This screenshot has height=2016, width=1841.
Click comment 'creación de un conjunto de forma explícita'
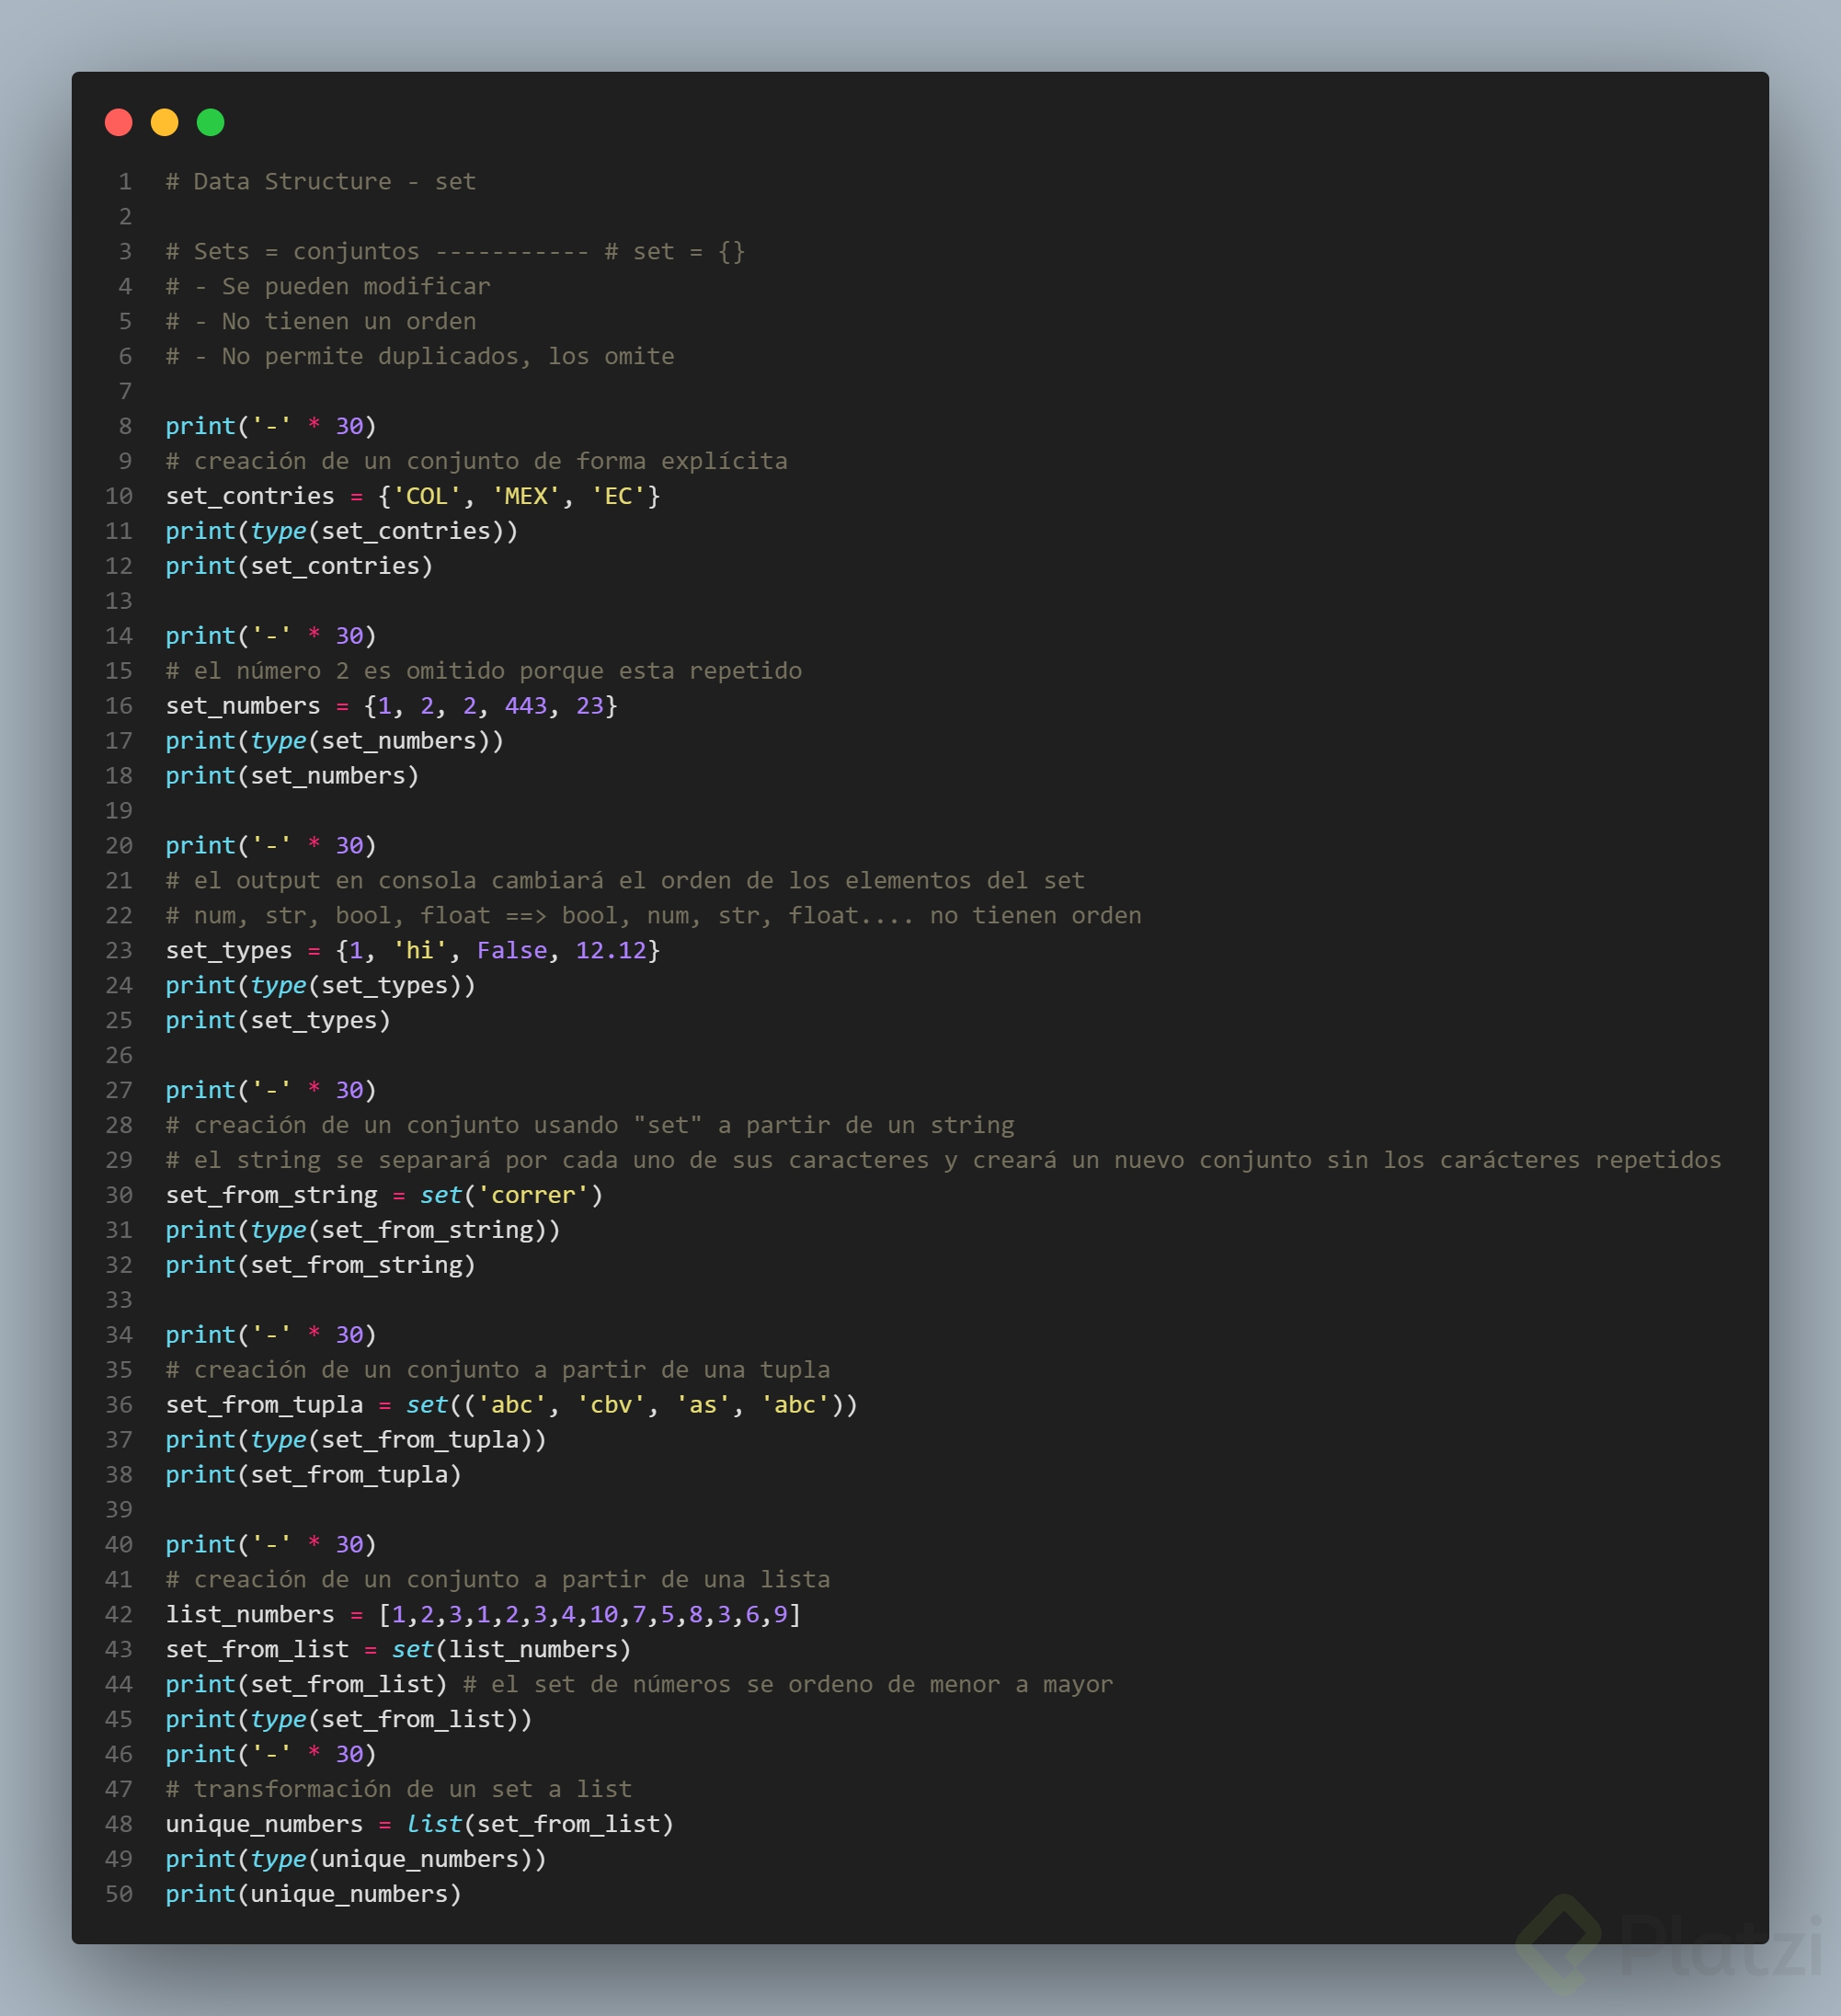point(476,461)
